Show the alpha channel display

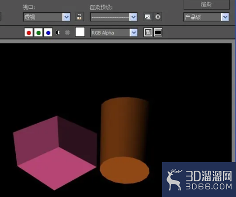(58, 33)
